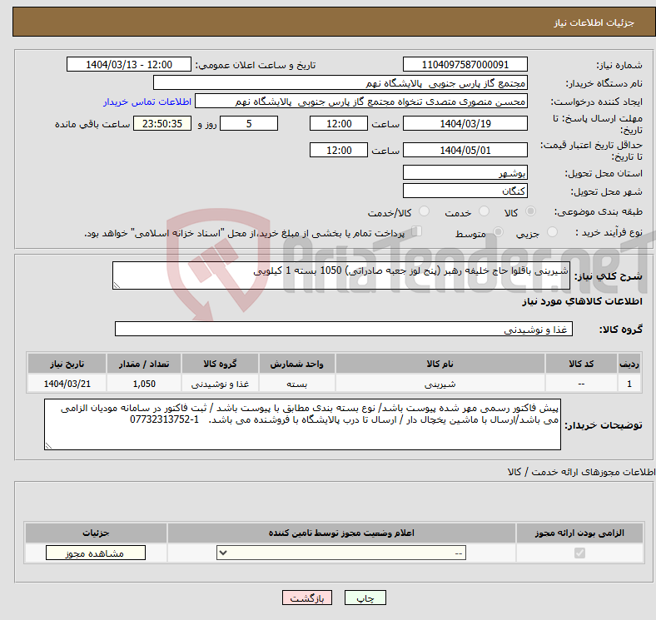Screen dimensions: 656x620
Task: Click the quantity cell 1,050
Action: pos(144,384)
